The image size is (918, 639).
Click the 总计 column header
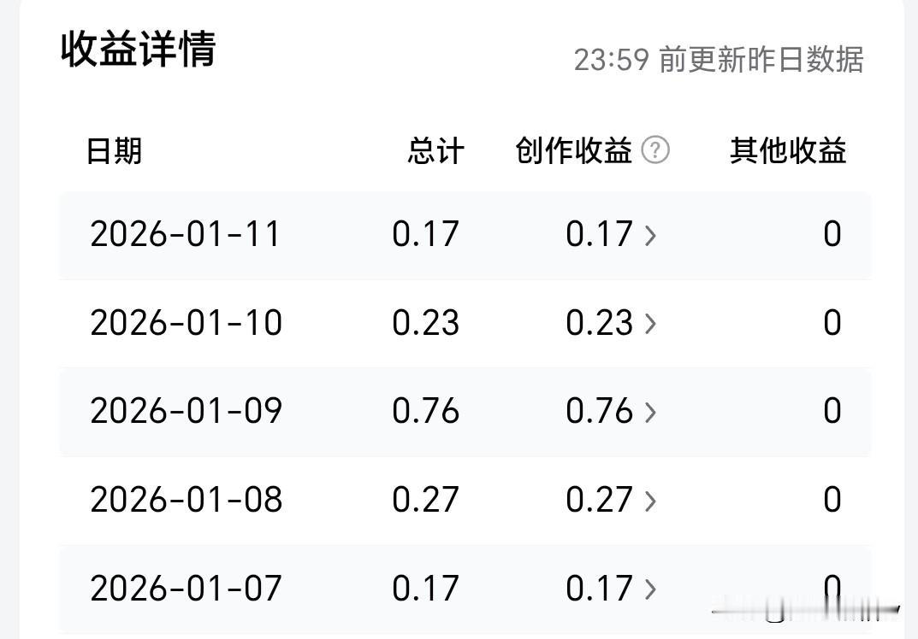436,151
